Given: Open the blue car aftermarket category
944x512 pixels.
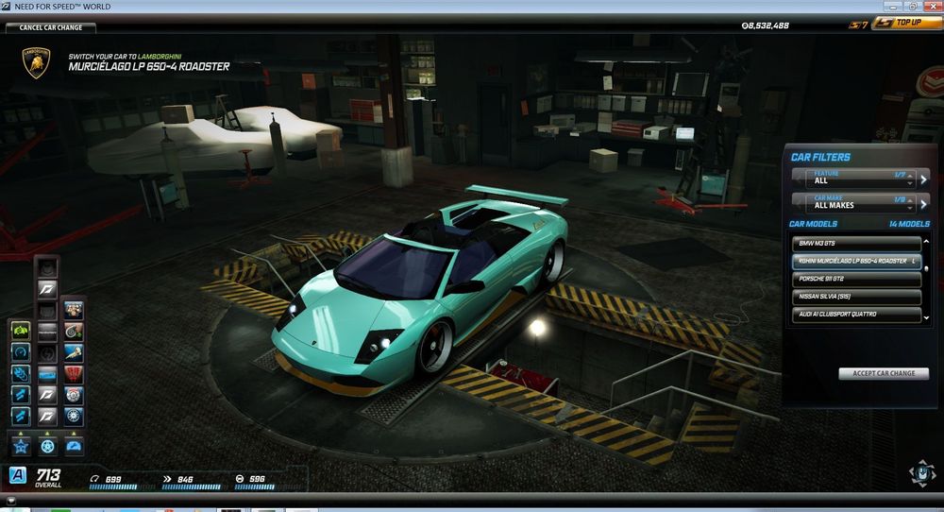Looking at the screenshot, I should 74,446.
